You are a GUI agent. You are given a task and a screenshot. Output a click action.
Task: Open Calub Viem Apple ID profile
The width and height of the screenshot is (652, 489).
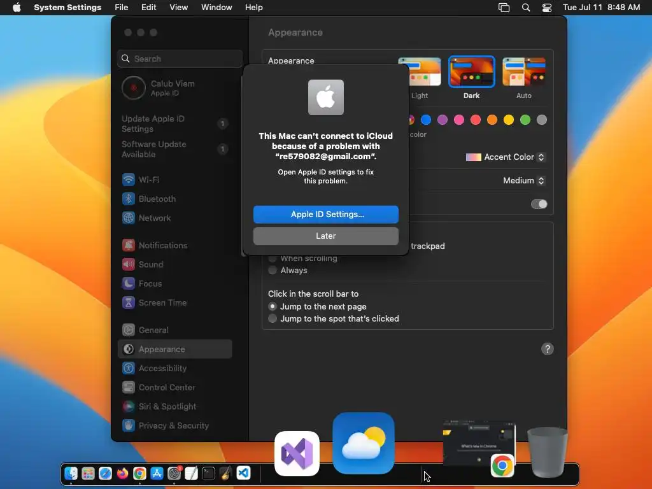[174, 88]
